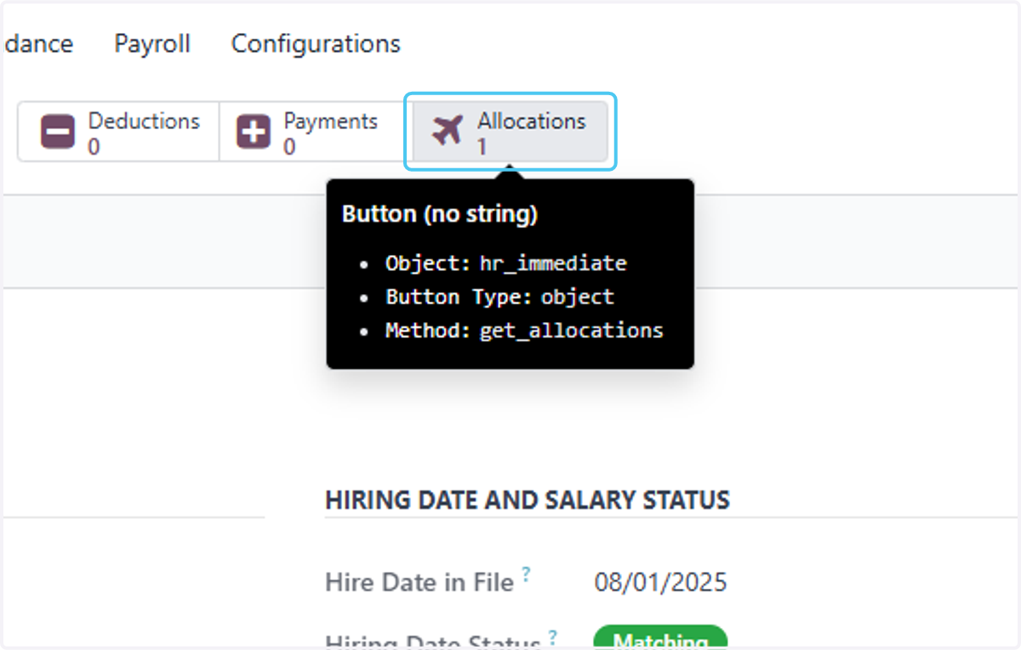Click the Button (no string) tooltip title

pos(440,214)
